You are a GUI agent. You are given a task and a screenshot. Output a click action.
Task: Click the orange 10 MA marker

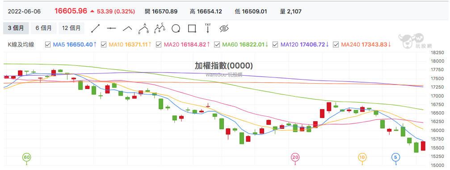click(362, 157)
